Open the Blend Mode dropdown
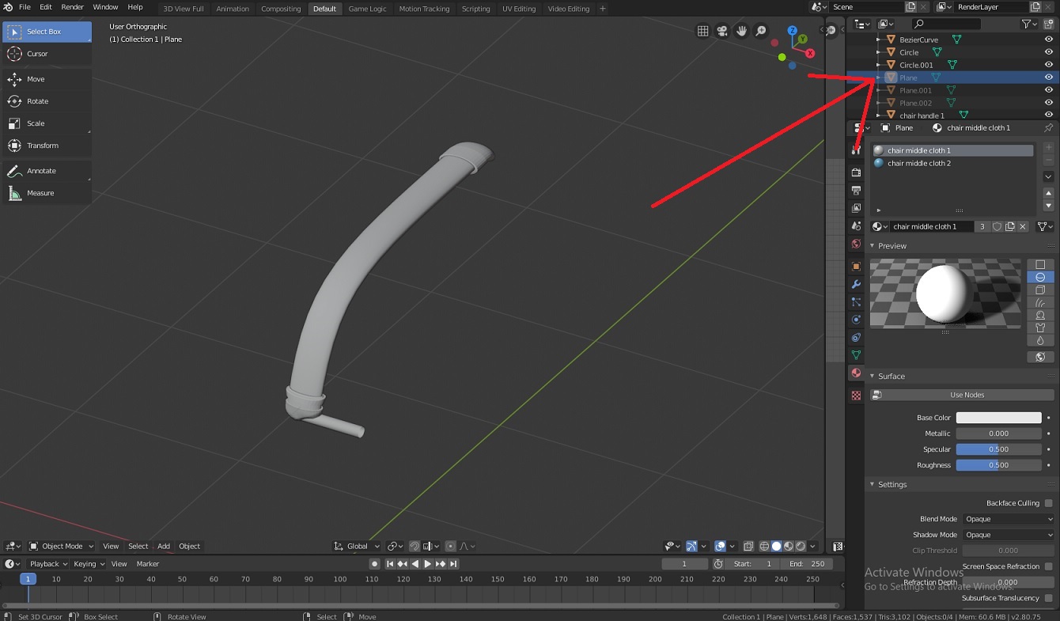This screenshot has width=1060, height=621. click(x=1009, y=519)
